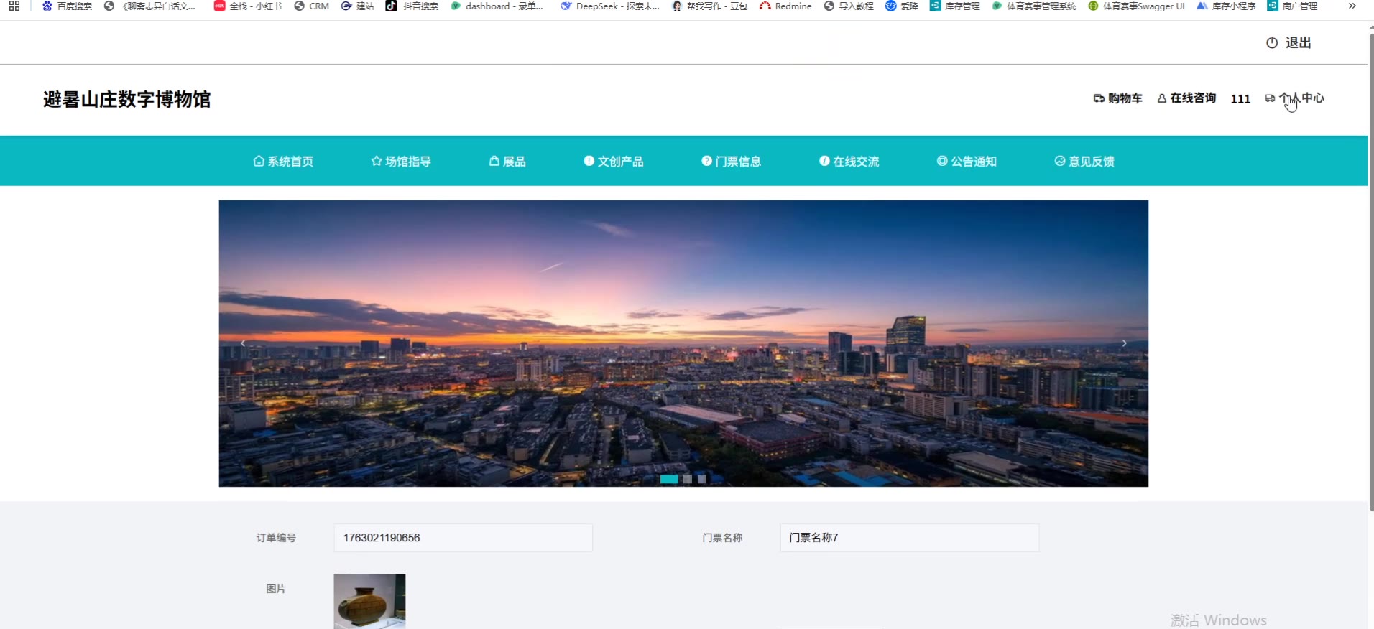Click the username 111

pos(1240,99)
